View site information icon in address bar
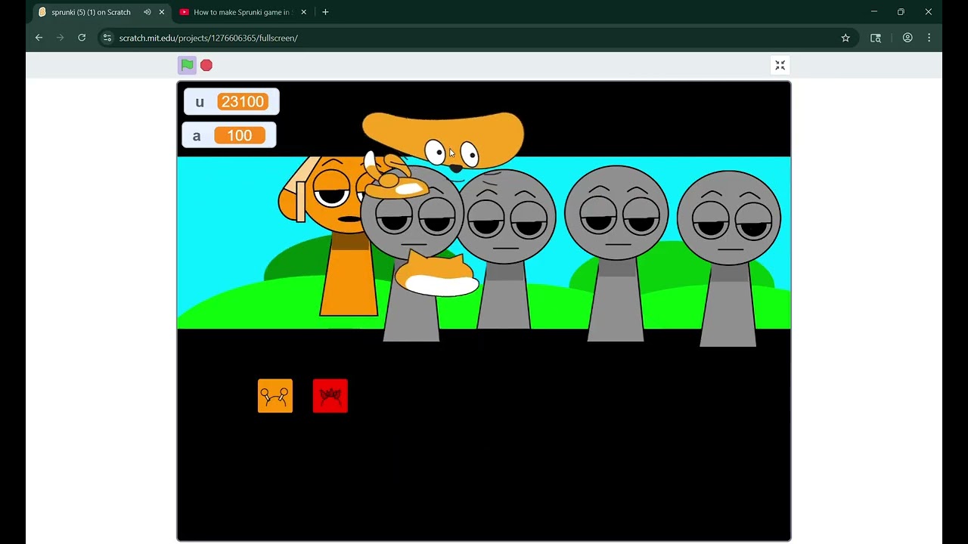 [x=107, y=38]
